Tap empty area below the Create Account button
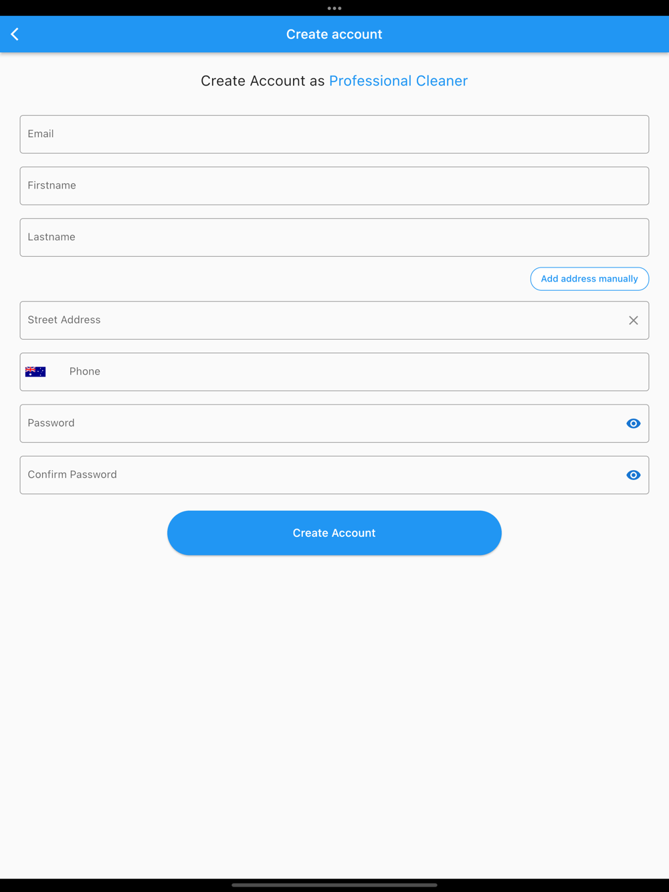The height and width of the screenshot is (892, 669). (x=334, y=702)
